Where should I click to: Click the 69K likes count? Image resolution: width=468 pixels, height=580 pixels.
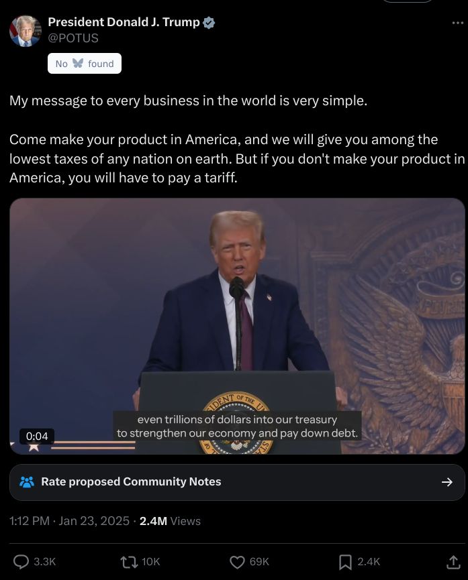point(259,562)
